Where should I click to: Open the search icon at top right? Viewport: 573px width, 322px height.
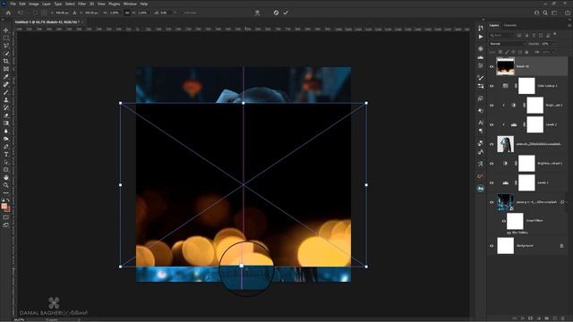click(x=545, y=13)
